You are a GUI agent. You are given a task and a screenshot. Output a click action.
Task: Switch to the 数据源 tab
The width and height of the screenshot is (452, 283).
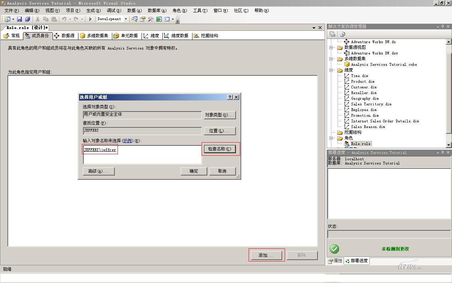coord(64,36)
